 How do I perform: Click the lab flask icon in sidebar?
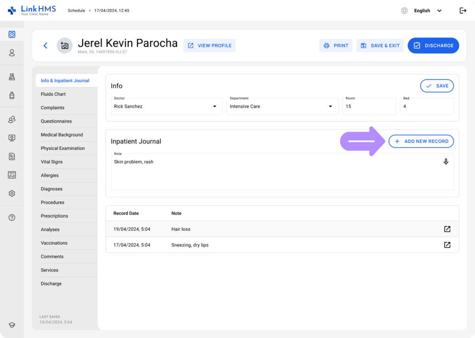pos(12,77)
